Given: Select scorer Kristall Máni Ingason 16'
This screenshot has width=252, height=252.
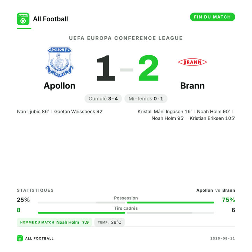Looking at the screenshot, I should [x=164, y=112].
